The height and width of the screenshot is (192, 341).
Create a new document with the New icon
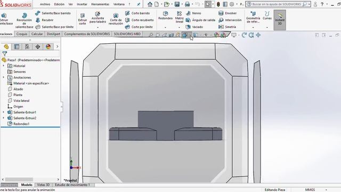(157, 4)
